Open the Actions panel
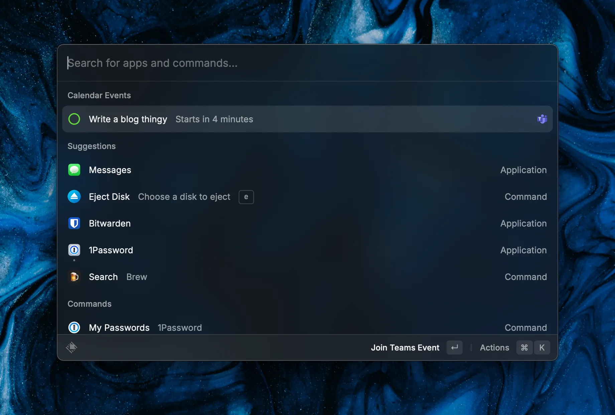The width and height of the screenshot is (615, 415). click(x=494, y=348)
